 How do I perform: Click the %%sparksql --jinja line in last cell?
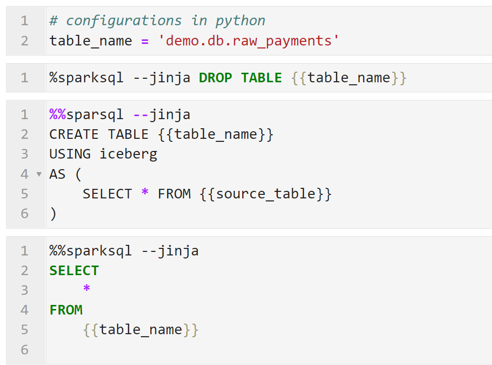[x=124, y=251]
